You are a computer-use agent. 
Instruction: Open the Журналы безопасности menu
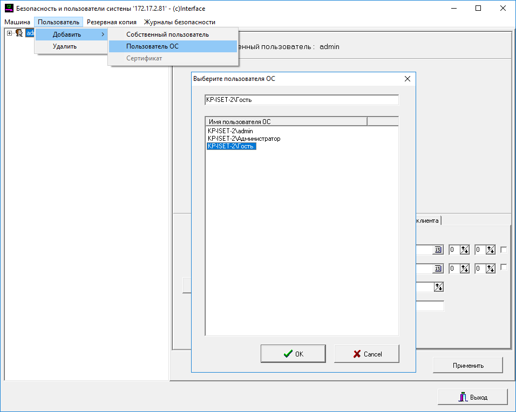[x=179, y=22]
